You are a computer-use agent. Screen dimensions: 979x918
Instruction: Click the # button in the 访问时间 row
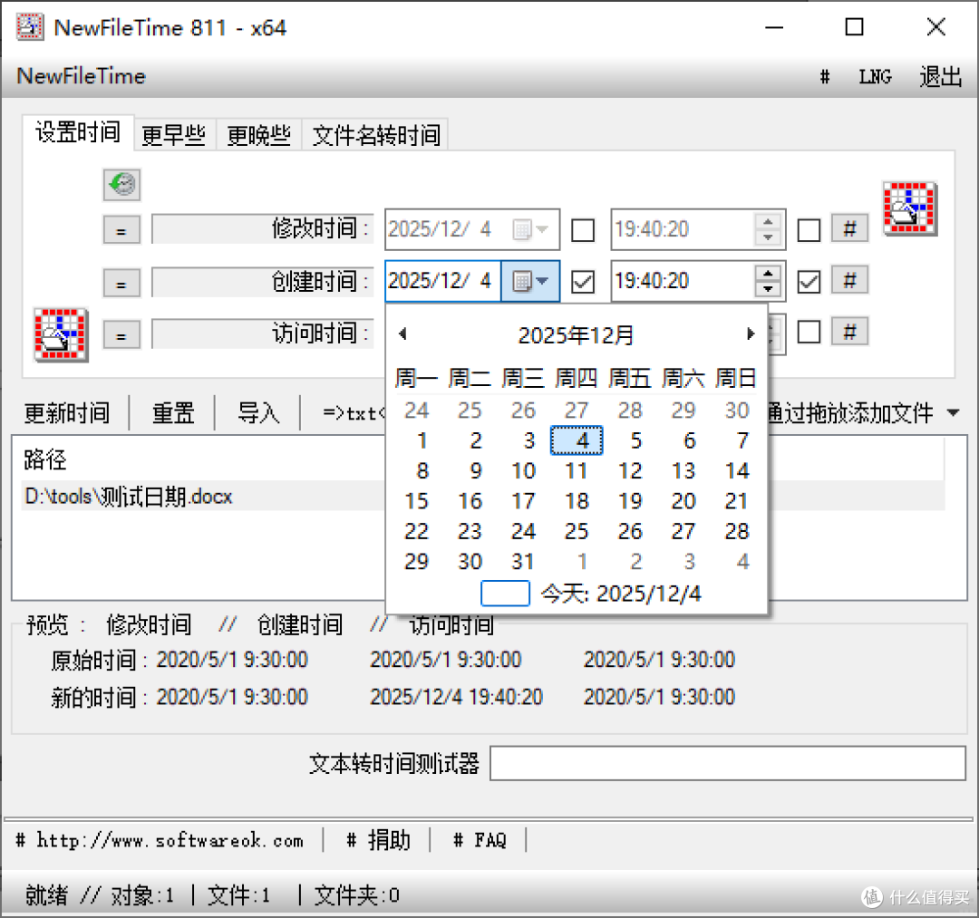[849, 332]
